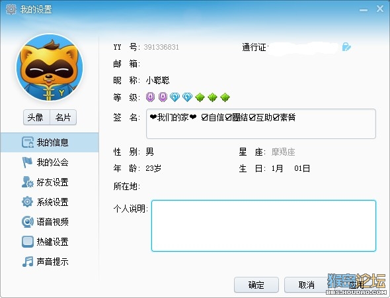Click the gender value 男

pos(150,152)
